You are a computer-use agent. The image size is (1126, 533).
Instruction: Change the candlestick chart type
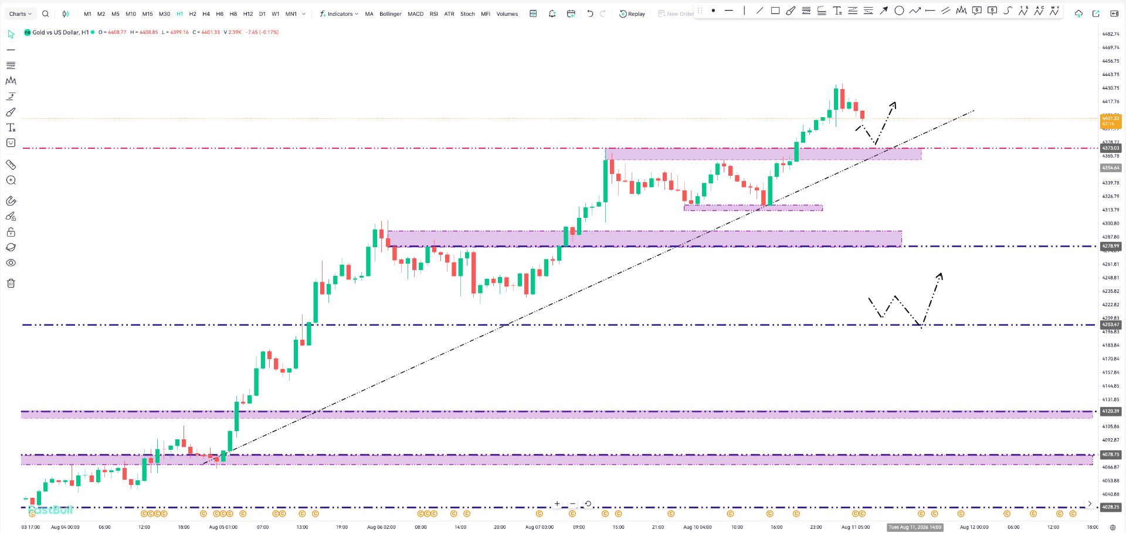click(x=66, y=13)
